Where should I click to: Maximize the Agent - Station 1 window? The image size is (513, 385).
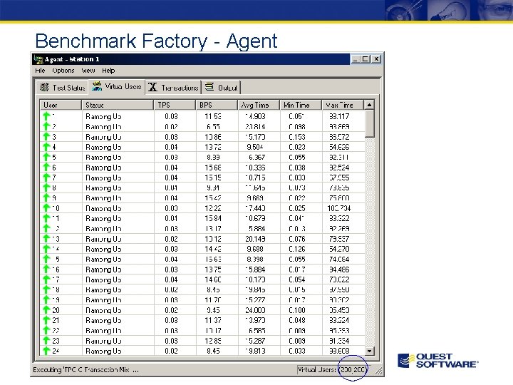(x=365, y=59)
